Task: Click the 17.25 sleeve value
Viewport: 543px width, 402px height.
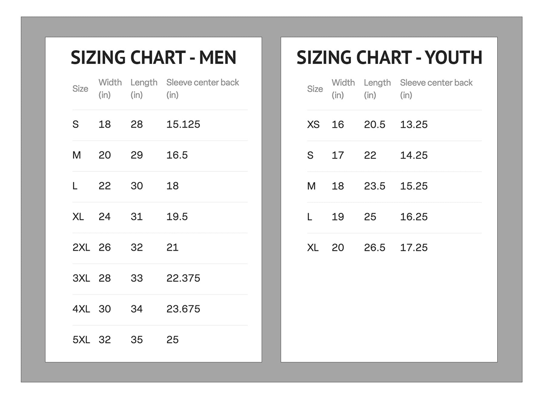Action: pyautogui.click(x=414, y=248)
